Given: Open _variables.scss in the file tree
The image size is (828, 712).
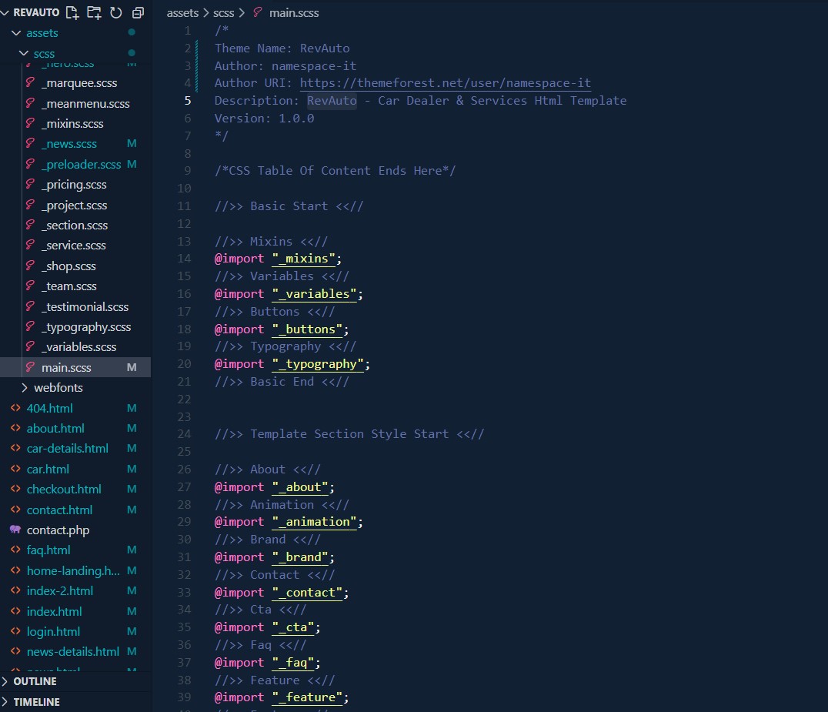Looking at the screenshot, I should [x=78, y=347].
